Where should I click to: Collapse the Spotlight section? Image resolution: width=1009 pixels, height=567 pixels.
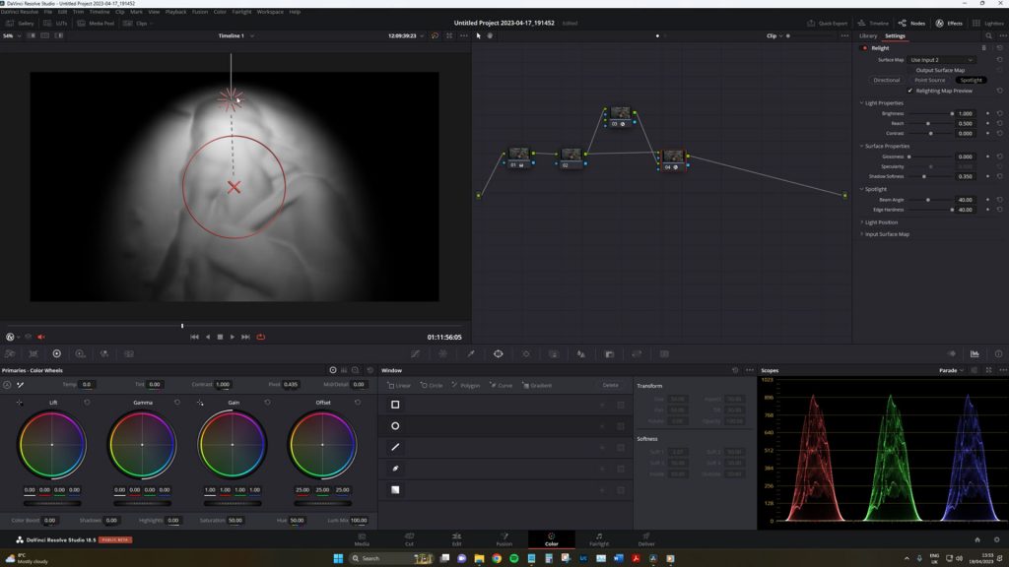[x=861, y=189]
